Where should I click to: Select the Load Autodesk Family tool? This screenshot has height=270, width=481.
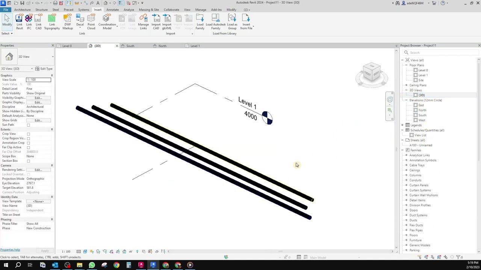[x=216, y=22]
